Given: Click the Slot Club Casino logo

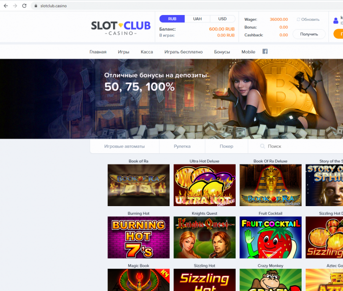Looking at the screenshot, I should 121,28.
